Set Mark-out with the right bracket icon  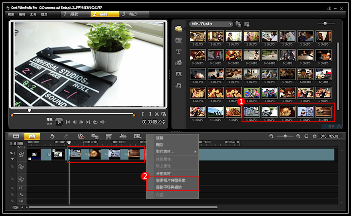pyautogui.click(x=150, y=114)
